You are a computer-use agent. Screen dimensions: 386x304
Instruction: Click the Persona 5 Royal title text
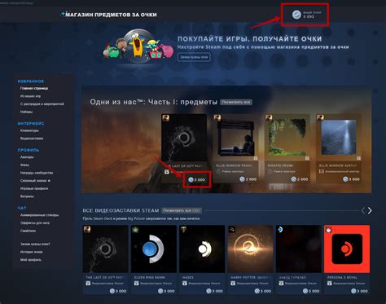pyautogui.click(x=342, y=277)
